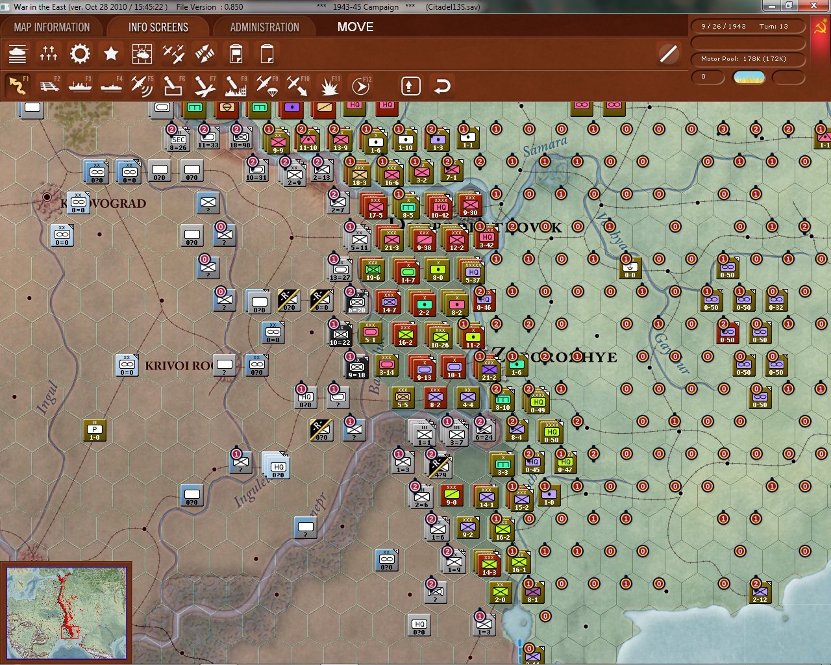The width and height of the screenshot is (831, 665).
Task: Select Bomb airfield mode F7
Action: coord(205,86)
